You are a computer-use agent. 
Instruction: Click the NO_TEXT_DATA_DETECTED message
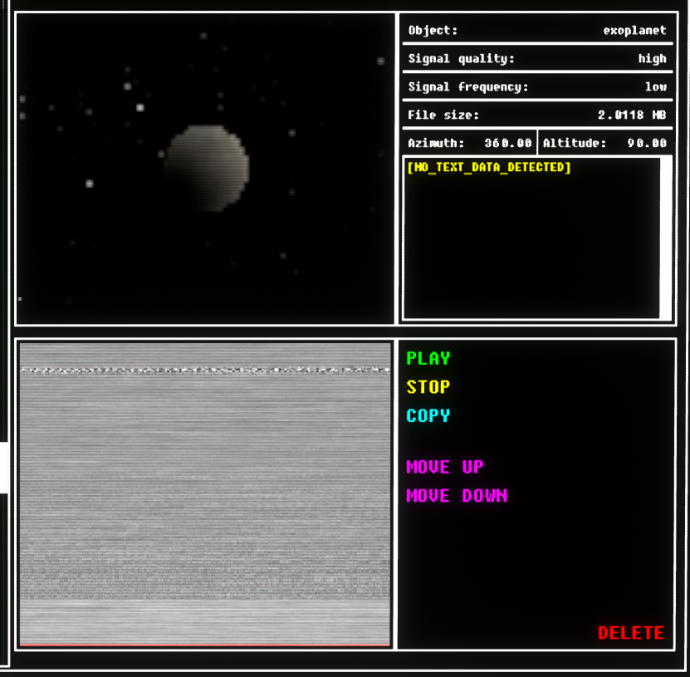(x=489, y=168)
